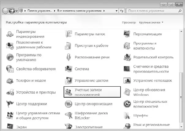Click the Devices and Printers (Устройства и принтеры) icon
The width and height of the screenshot is (185, 131).
pyautogui.click(x=10, y=92)
